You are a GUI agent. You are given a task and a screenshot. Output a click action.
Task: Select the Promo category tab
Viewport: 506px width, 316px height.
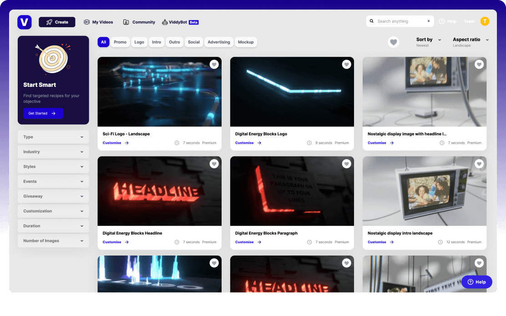point(120,42)
